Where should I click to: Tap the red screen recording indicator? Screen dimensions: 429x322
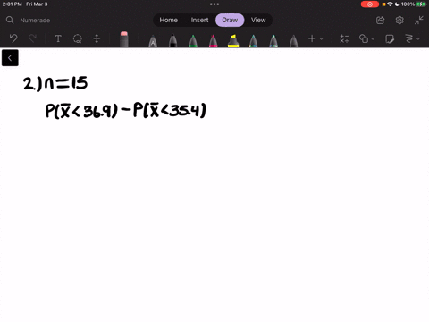370,4
